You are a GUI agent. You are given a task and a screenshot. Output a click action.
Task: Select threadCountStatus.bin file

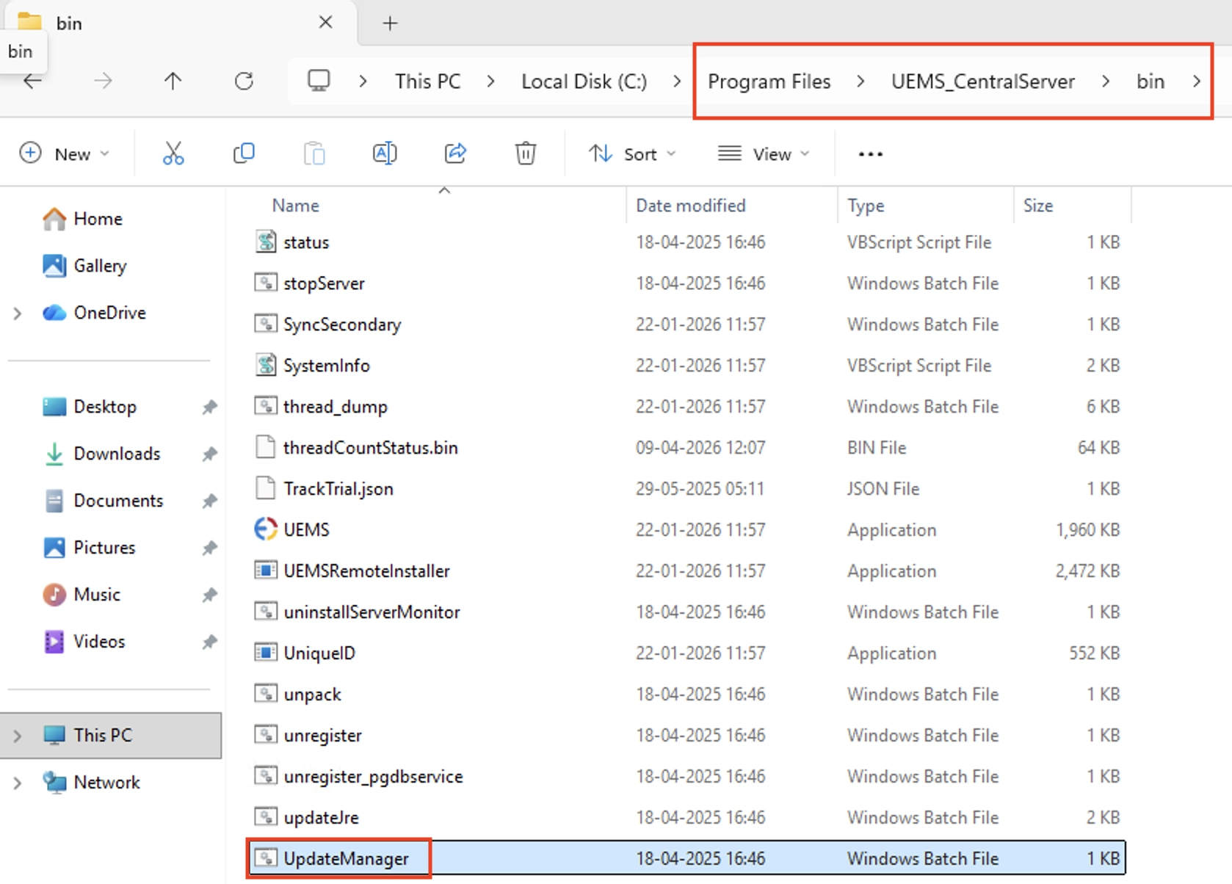[686, 448]
